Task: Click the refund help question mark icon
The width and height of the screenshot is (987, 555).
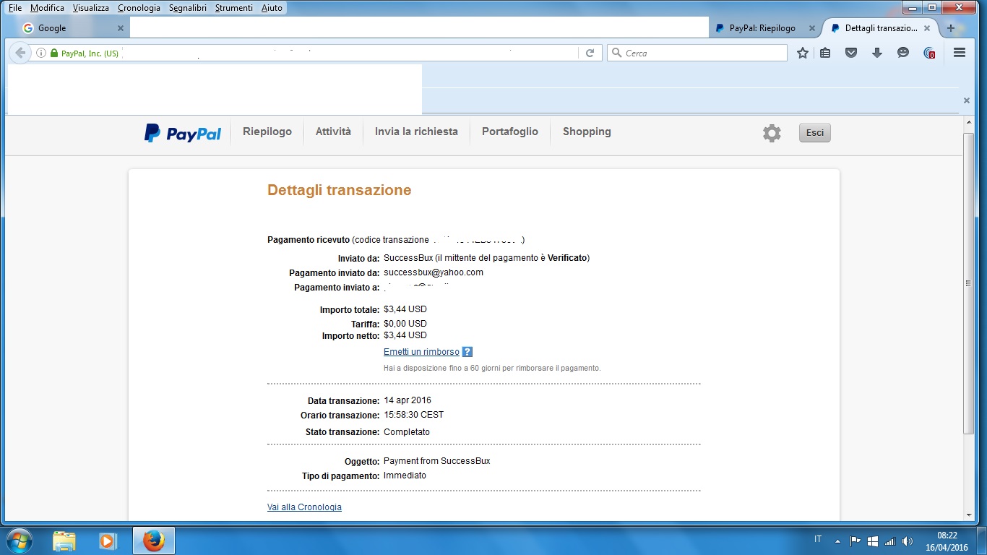Action: (x=467, y=352)
